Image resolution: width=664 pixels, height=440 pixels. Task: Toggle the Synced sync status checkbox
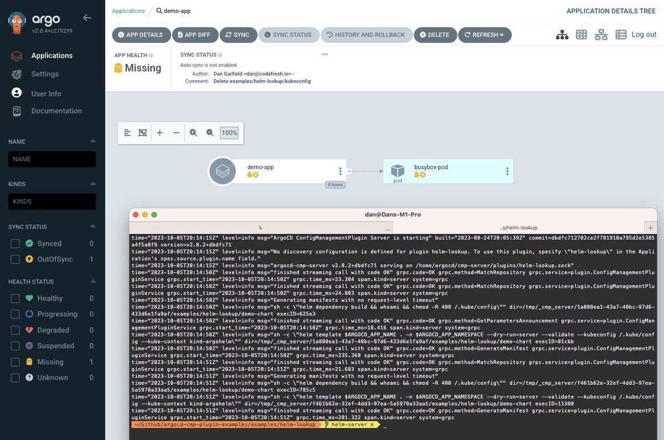click(x=15, y=244)
